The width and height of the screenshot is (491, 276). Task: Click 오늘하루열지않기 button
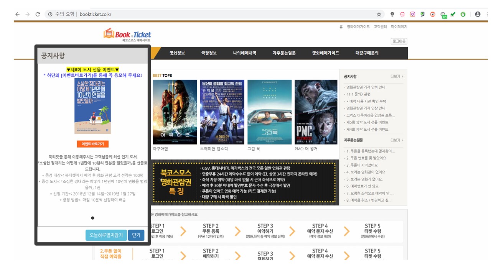pos(106,235)
